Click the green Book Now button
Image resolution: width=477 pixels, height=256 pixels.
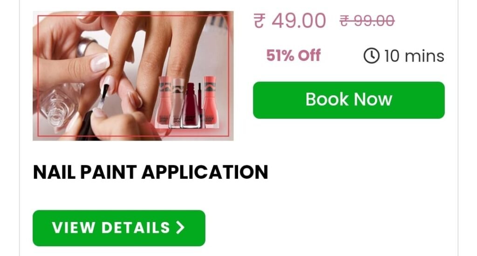348,100
